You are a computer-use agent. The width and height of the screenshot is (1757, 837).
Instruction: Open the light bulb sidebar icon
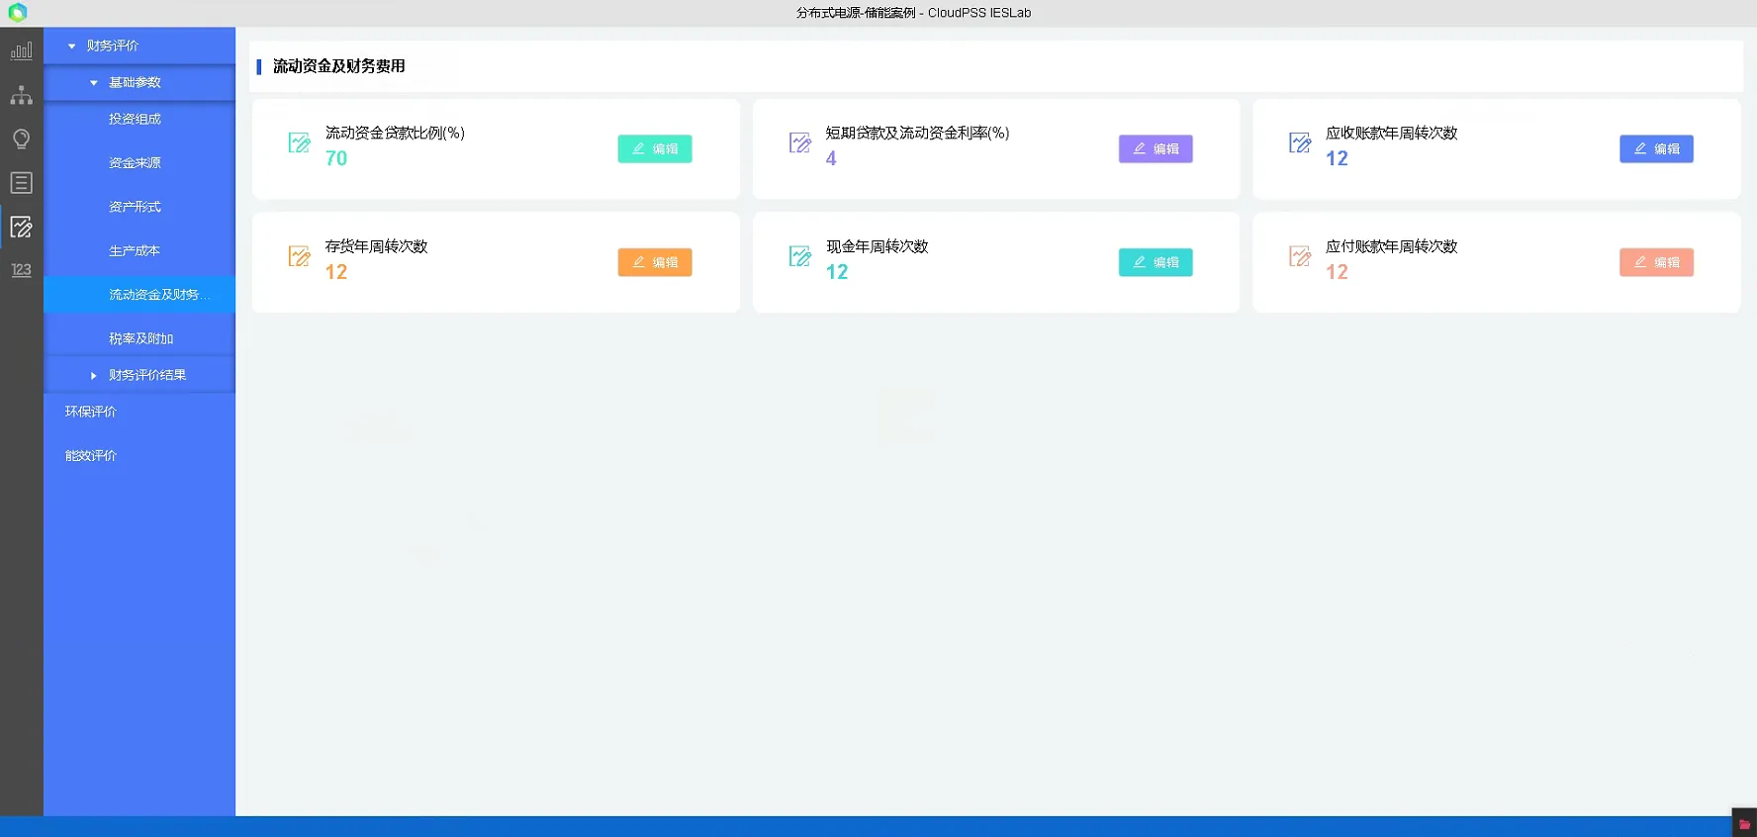(22, 139)
